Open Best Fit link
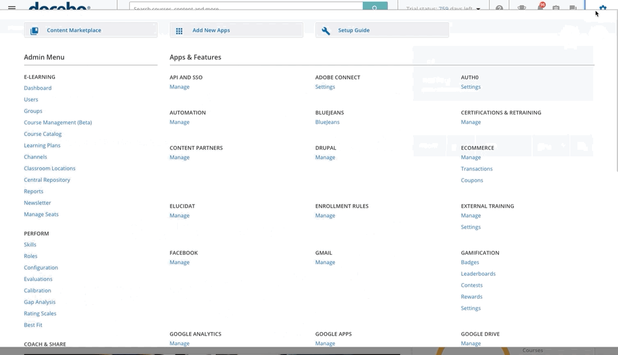Screen dimensions: 618x355 pyautogui.click(x=33, y=325)
